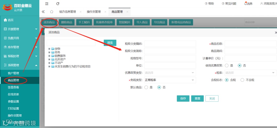Open 常见问题 FAQ link
277x128 pixels.
(x=229, y=4)
